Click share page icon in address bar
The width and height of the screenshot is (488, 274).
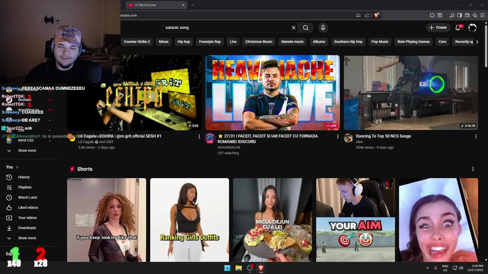click(x=367, y=15)
